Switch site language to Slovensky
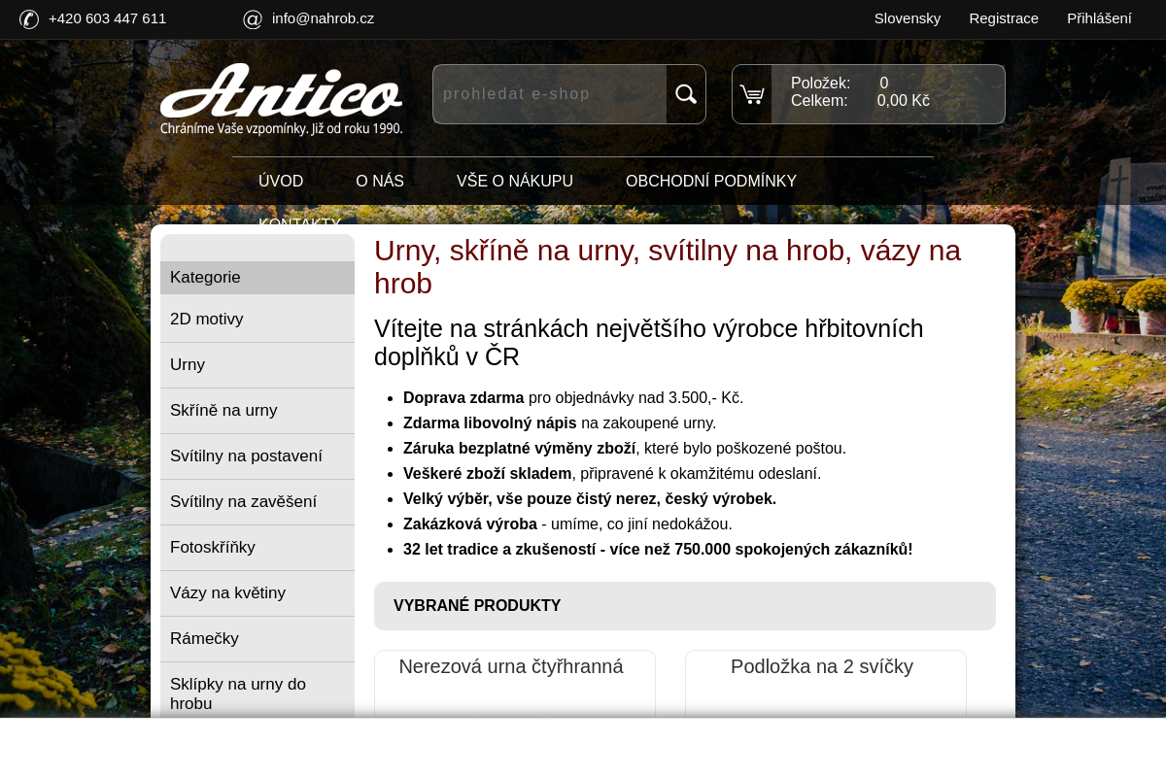Image resolution: width=1166 pixels, height=777 pixels. click(908, 17)
